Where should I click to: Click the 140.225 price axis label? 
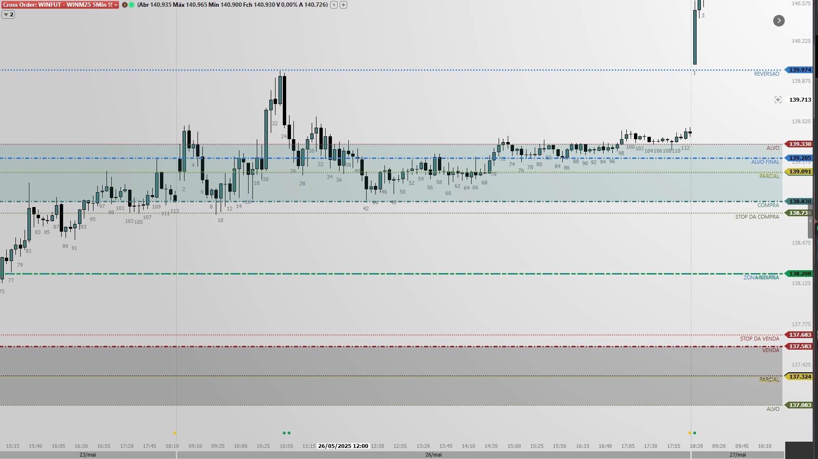click(x=801, y=41)
